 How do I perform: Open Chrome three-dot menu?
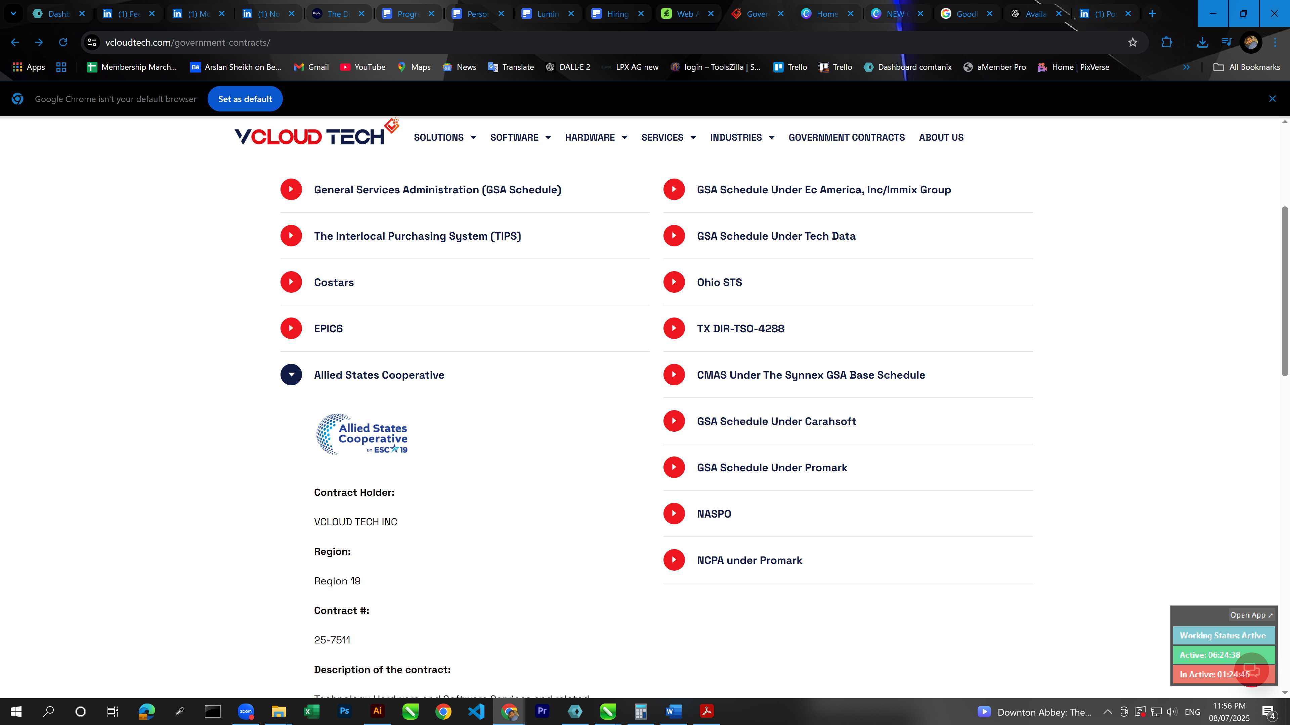[x=1275, y=43]
